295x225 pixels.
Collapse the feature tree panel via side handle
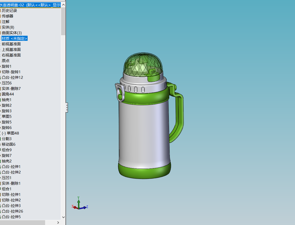[x=67, y=108]
